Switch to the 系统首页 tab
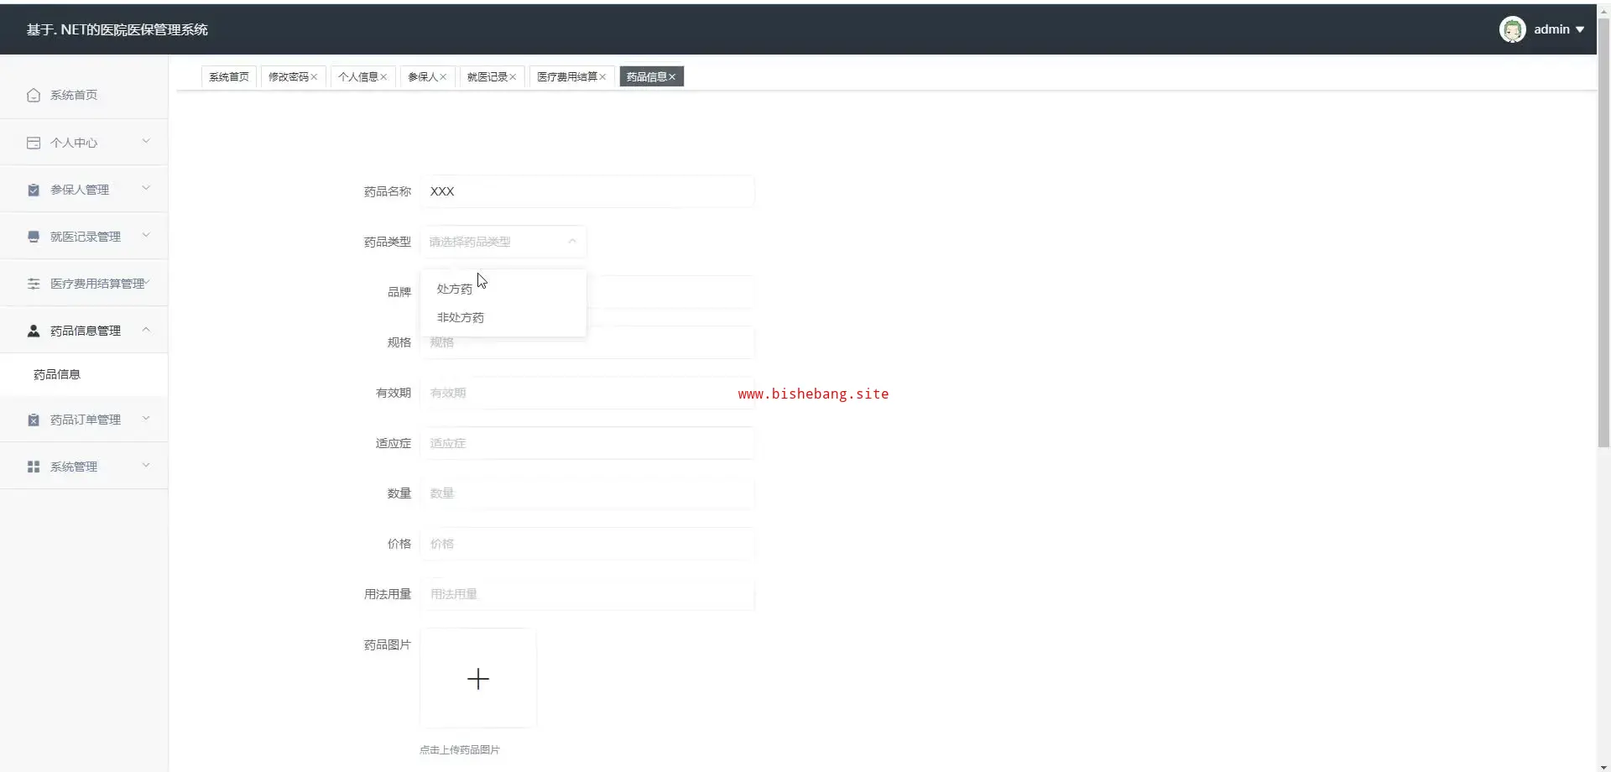The height and width of the screenshot is (772, 1611). tap(229, 77)
